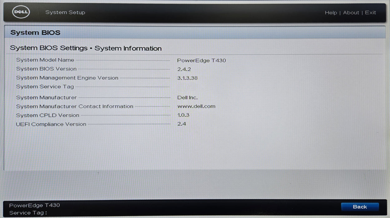This screenshot has height=218, width=390.
Task: Click Service Tag text in the bottom bar
Action: click(28, 213)
